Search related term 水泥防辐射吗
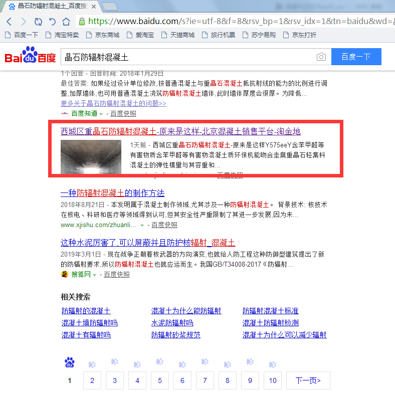This screenshot has width=395, height=400. pyautogui.click(x=172, y=323)
